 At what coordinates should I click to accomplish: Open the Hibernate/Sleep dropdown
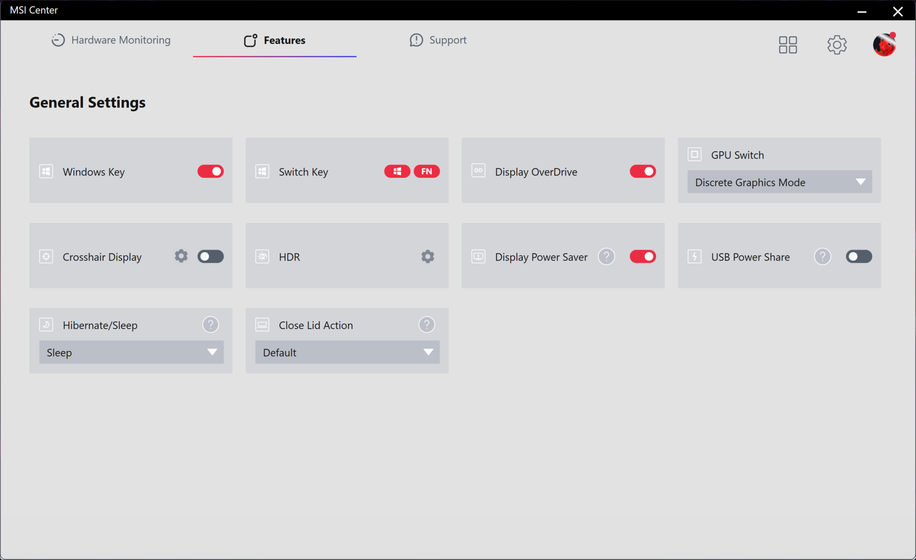(131, 352)
